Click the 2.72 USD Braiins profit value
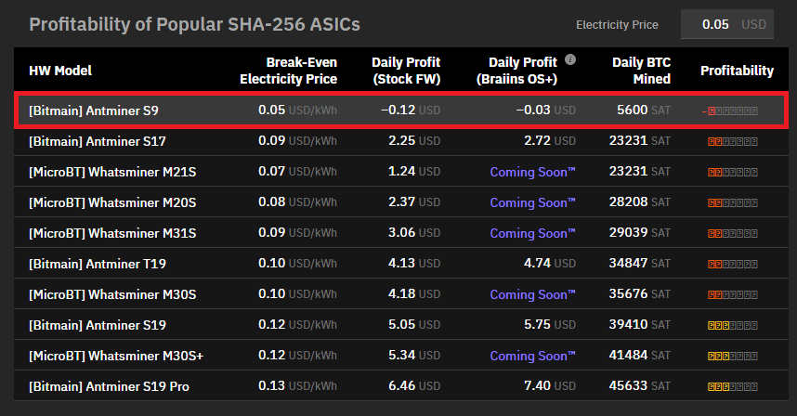The height and width of the screenshot is (416, 797). [550, 141]
